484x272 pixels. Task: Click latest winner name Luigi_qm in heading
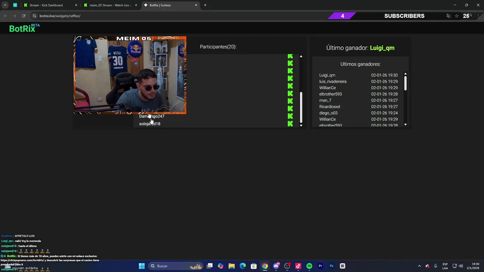(x=382, y=48)
